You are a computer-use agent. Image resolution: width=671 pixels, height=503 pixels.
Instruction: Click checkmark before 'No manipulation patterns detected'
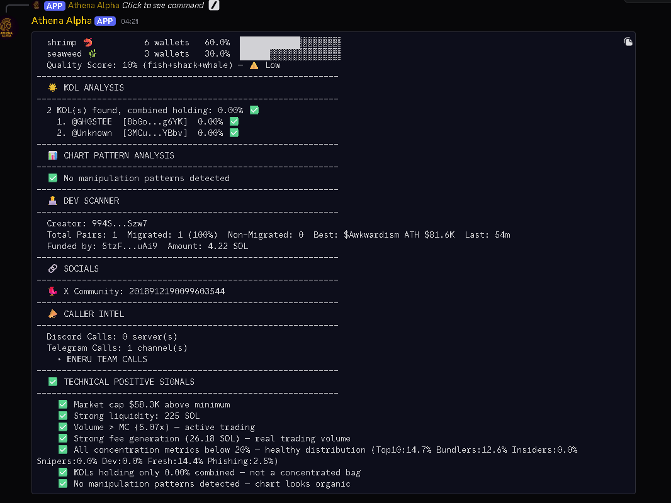tap(53, 178)
